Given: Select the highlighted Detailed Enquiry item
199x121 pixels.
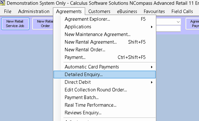Looking at the screenshot, I should (84, 75).
